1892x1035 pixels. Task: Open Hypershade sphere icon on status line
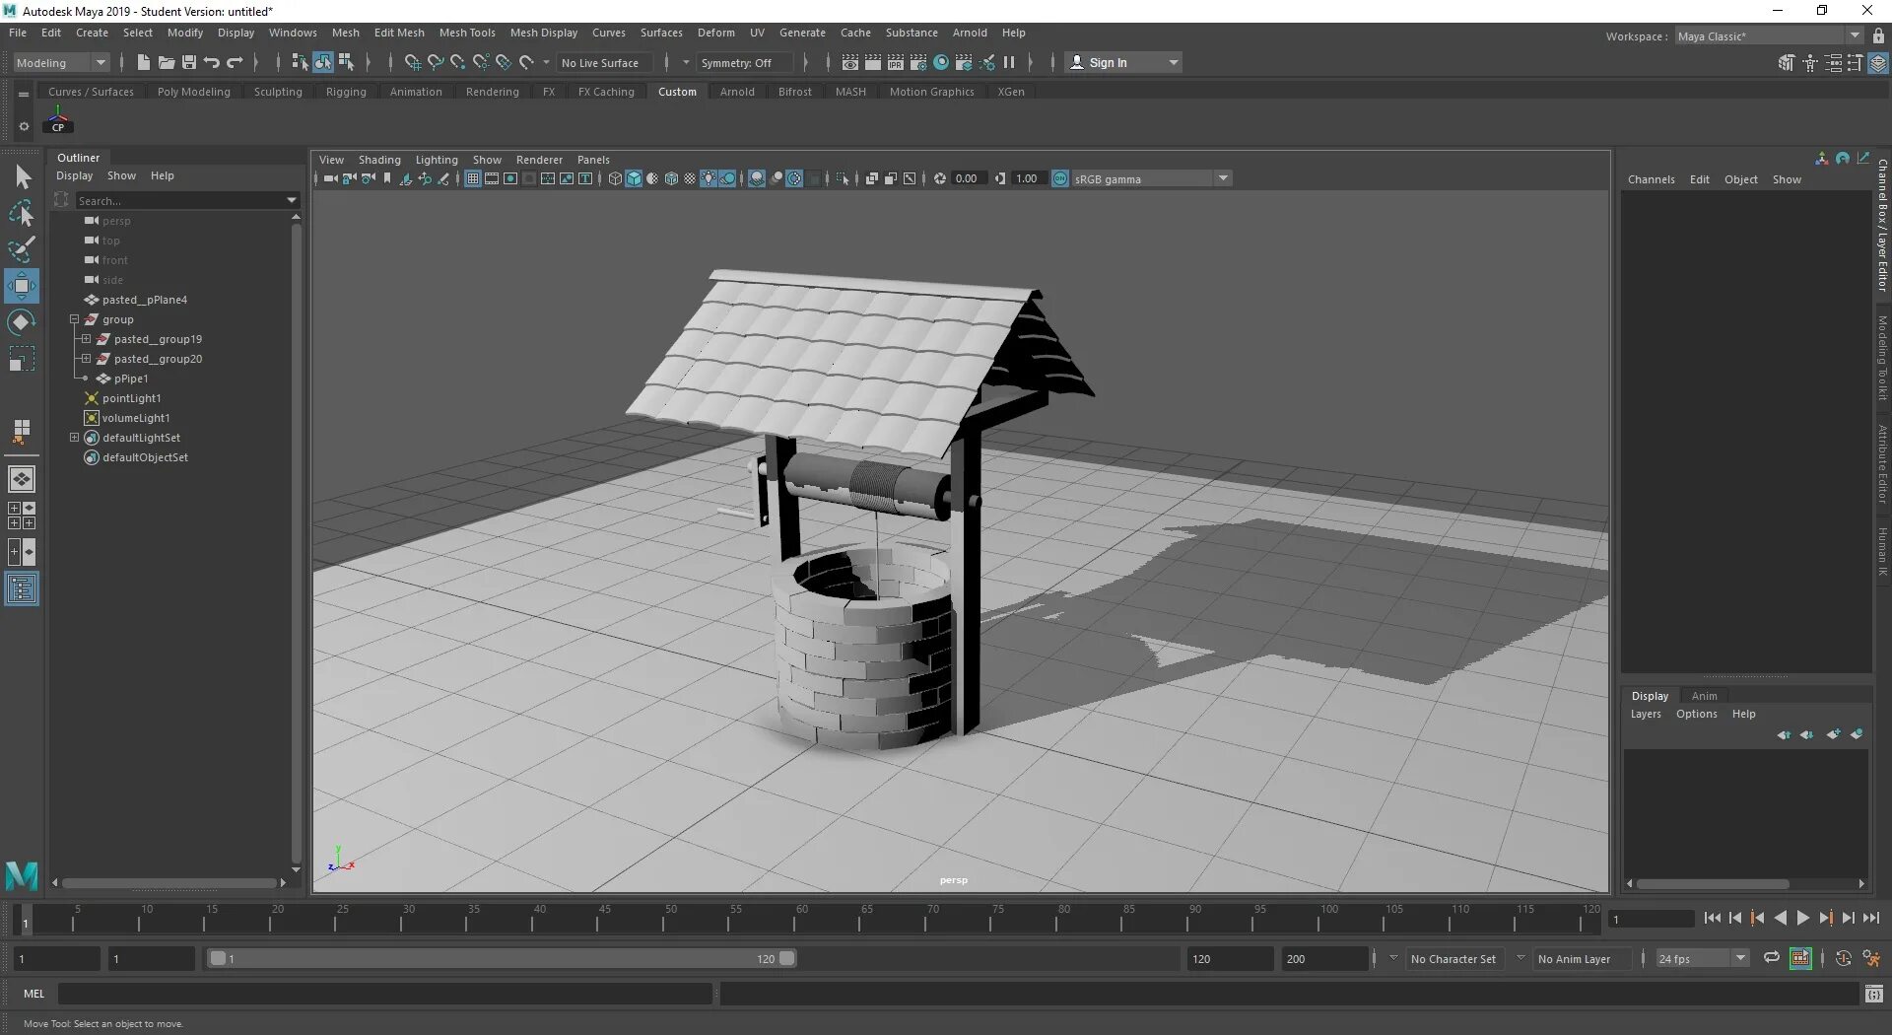coord(941,62)
